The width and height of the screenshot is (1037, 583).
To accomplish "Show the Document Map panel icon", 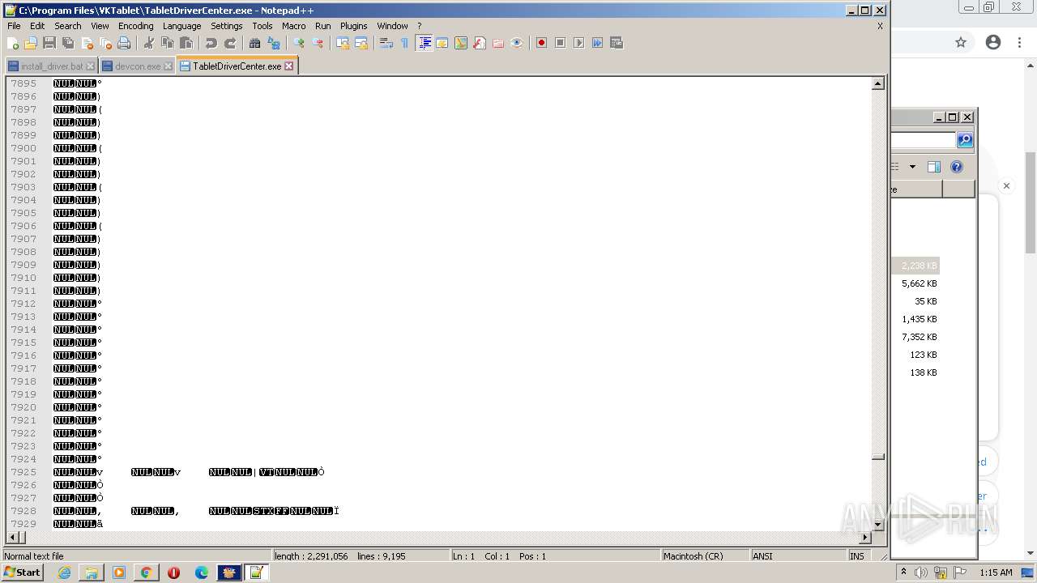I will (461, 43).
